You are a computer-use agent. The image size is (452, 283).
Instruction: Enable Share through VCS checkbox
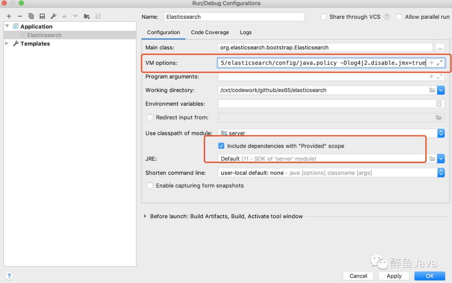pos(324,17)
